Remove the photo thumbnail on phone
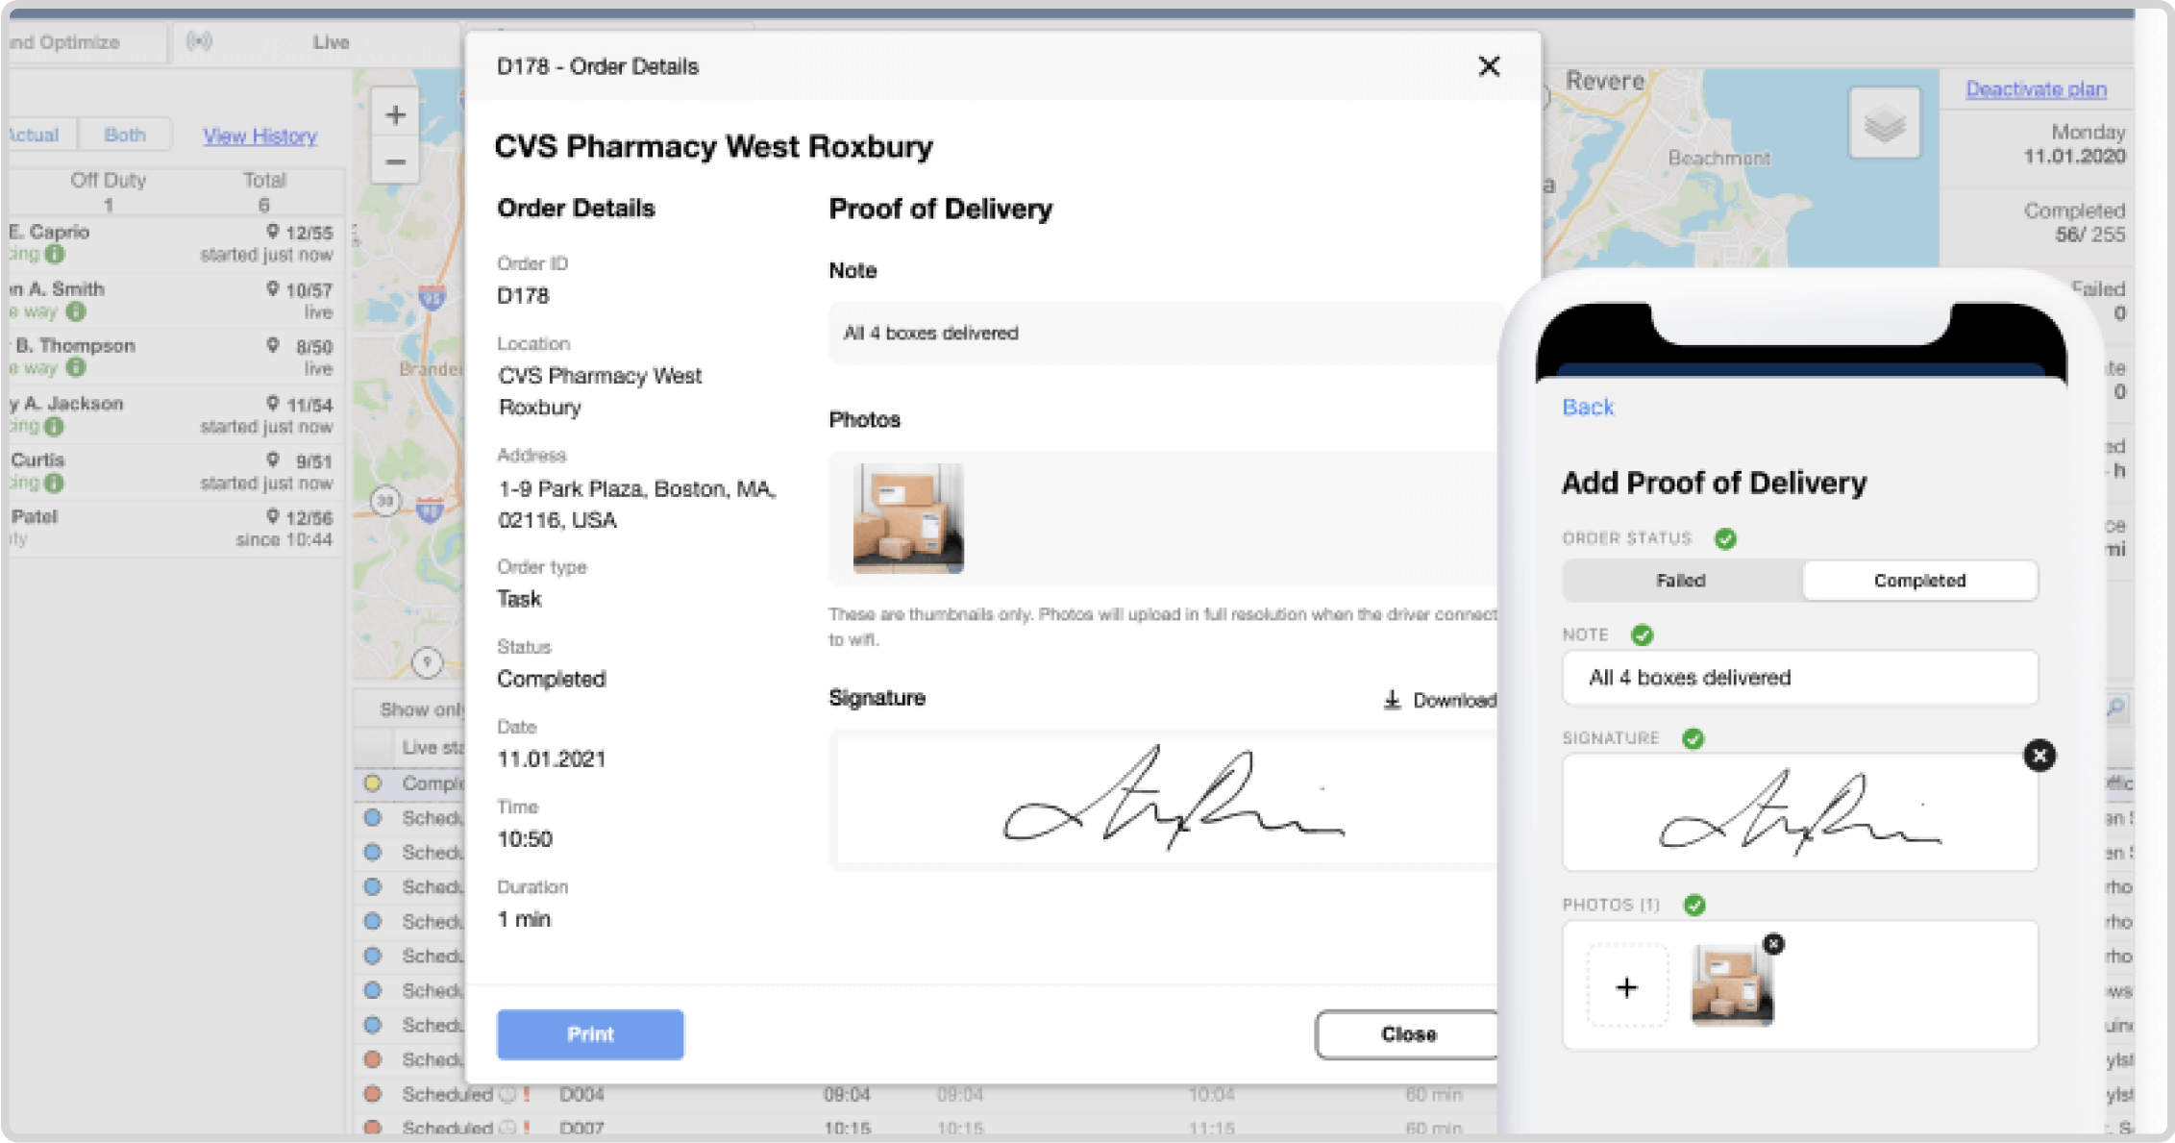Screen dimensions: 2175x1143 (1773, 944)
